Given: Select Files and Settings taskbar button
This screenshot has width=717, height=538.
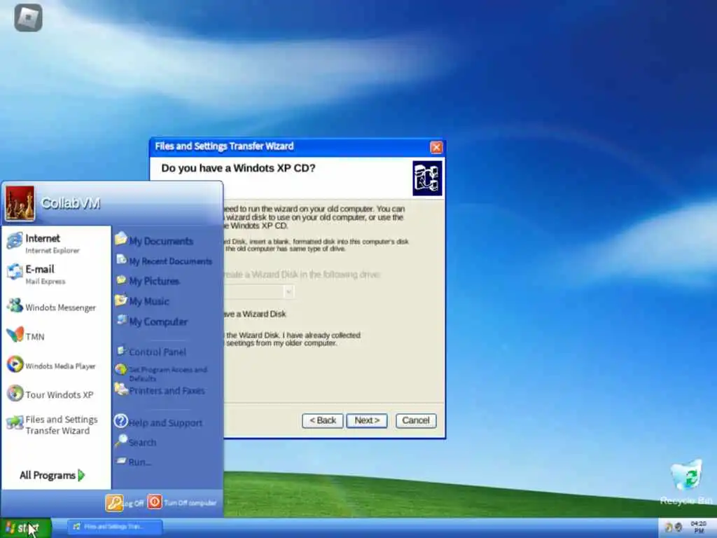Looking at the screenshot, I should [115, 527].
